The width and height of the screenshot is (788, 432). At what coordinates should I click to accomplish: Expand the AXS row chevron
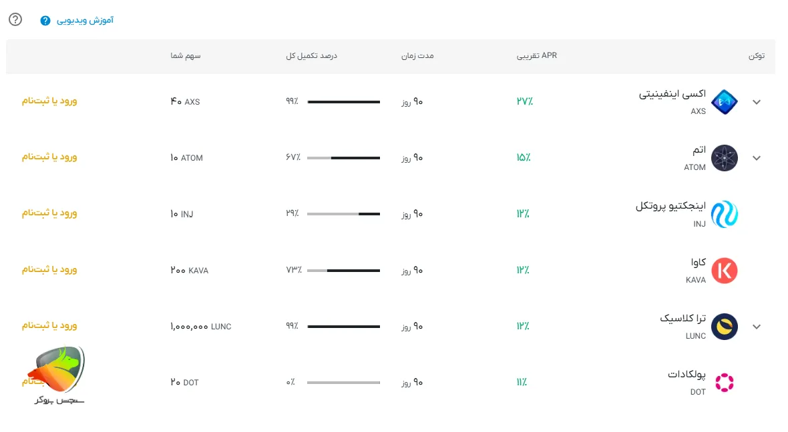coord(757,102)
